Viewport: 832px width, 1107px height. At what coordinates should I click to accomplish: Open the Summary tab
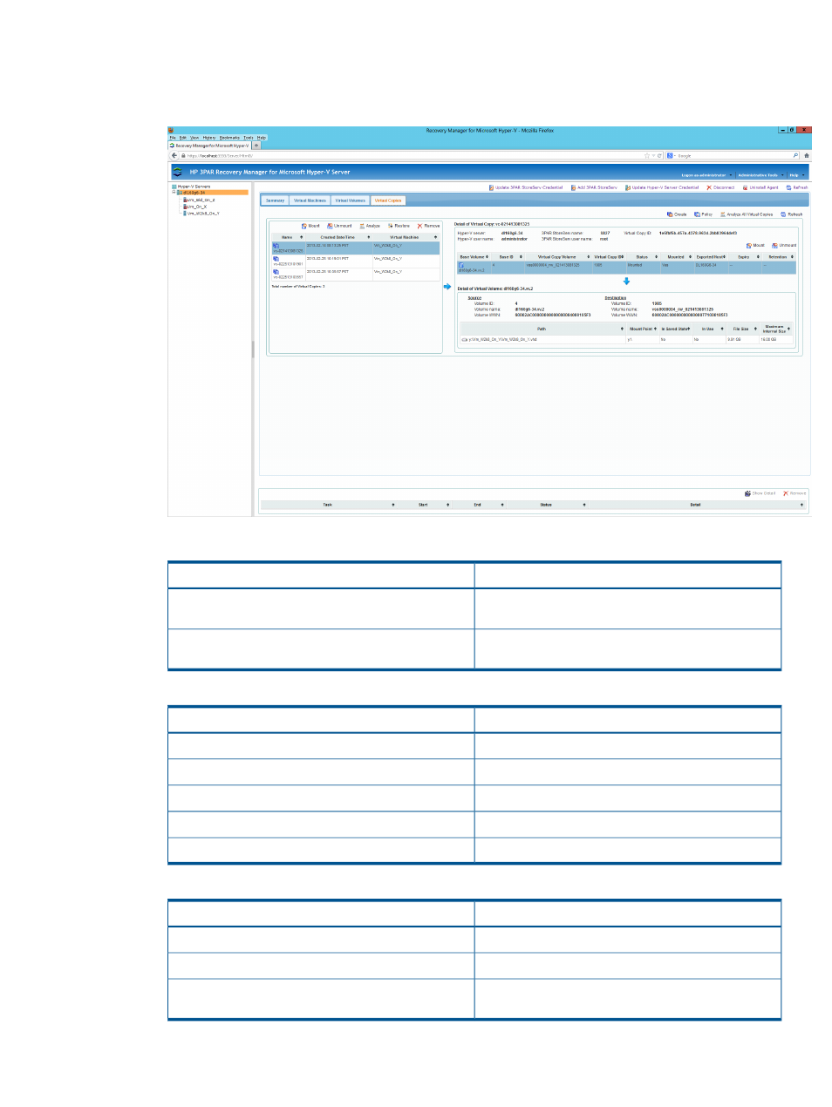pyautogui.click(x=275, y=200)
